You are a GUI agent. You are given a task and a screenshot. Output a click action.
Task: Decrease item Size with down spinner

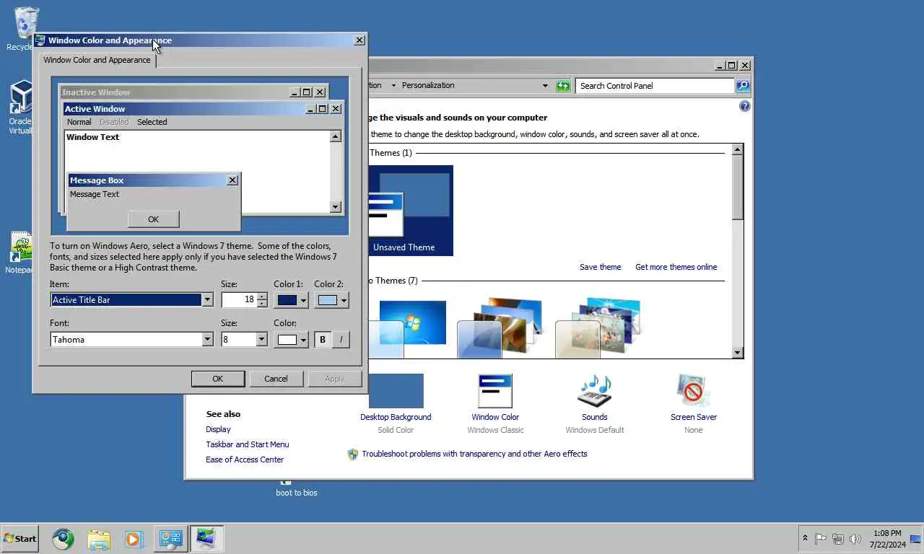[x=261, y=303]
